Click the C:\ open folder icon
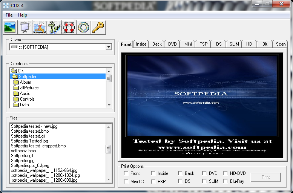The image size is (293, 193). [x=14, y=70]
